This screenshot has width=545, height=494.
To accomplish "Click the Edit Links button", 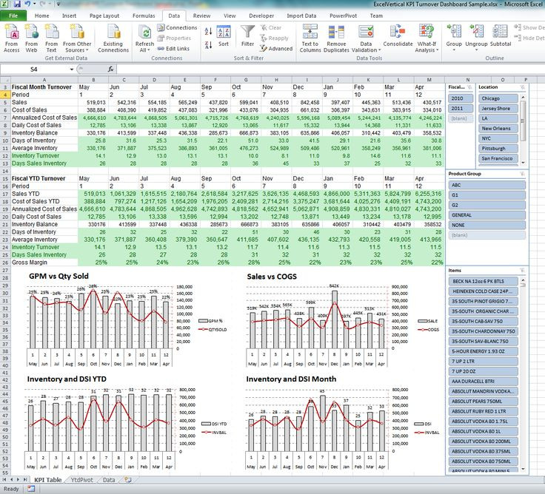I will (173, 49).
